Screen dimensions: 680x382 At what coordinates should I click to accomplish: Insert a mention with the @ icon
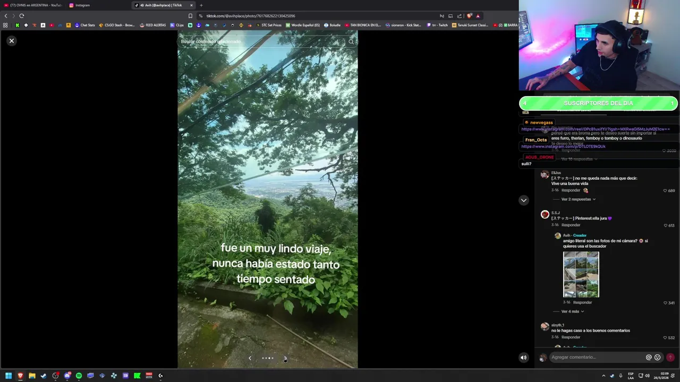click(x=649, y=358)
